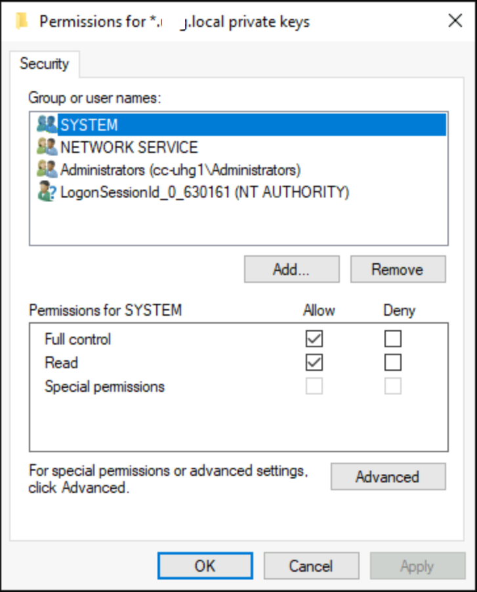Click the Administrators group icon
Viewport: 477px width, 592px height.
[47, 169]
